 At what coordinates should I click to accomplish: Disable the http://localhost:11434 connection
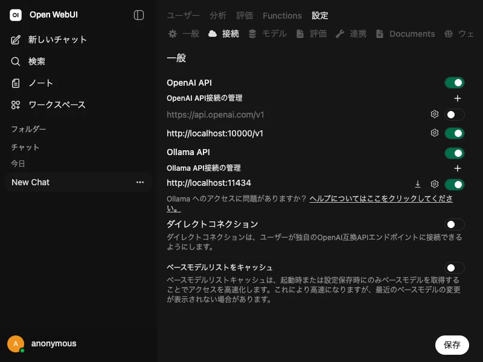click(x=455, y=185)
